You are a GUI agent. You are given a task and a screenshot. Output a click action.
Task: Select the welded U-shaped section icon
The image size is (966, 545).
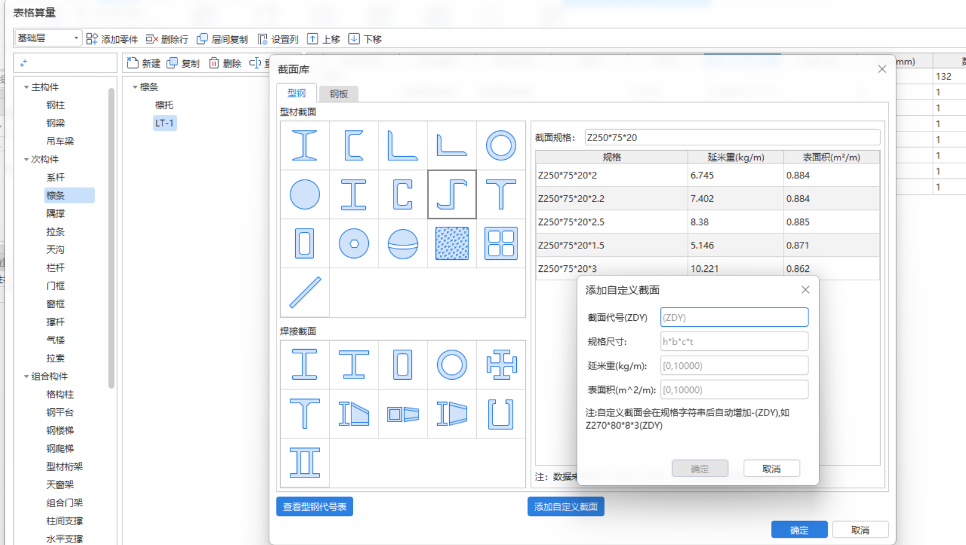pyautogui.click(x=501, y=414)
